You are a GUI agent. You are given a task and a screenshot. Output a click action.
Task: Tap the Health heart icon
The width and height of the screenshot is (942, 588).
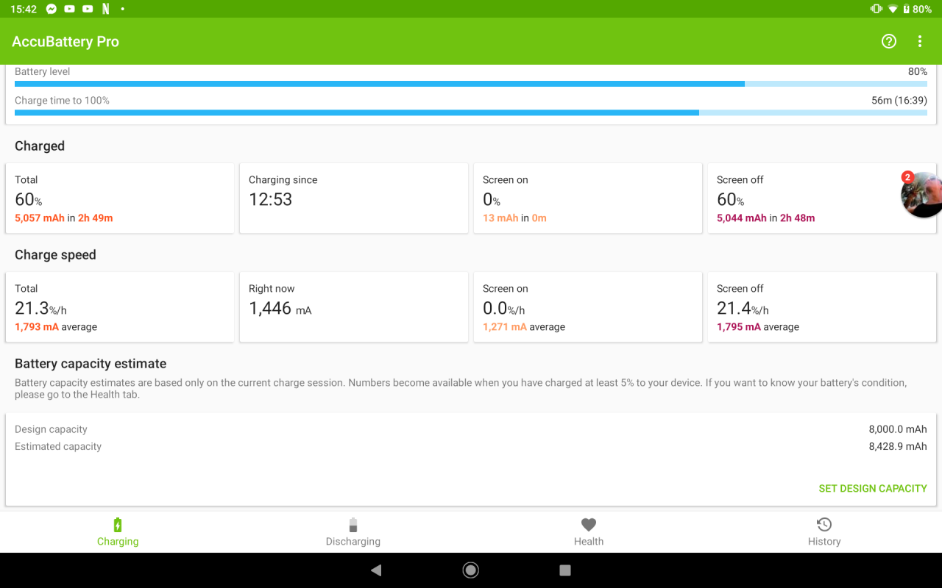click(x=589, y=525)
